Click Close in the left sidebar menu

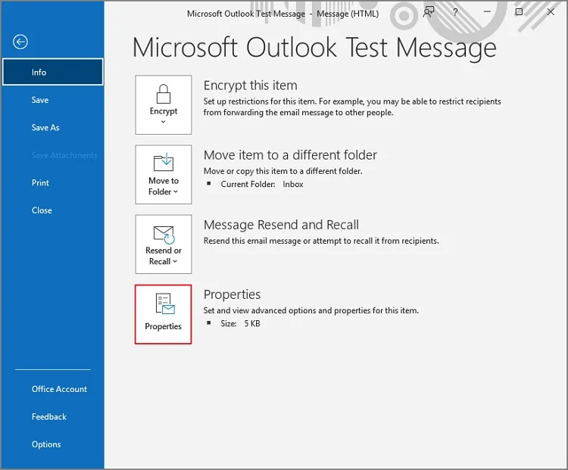[x=42, y=210]
